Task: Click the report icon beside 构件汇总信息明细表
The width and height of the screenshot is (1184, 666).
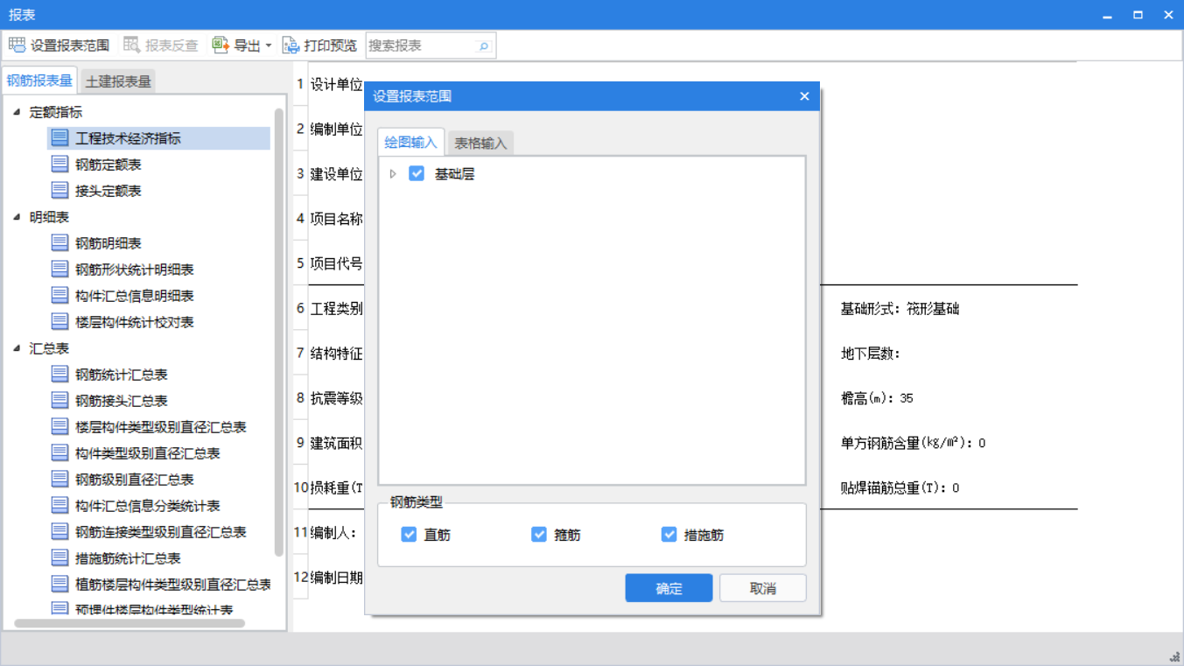Action: point(60,295)
